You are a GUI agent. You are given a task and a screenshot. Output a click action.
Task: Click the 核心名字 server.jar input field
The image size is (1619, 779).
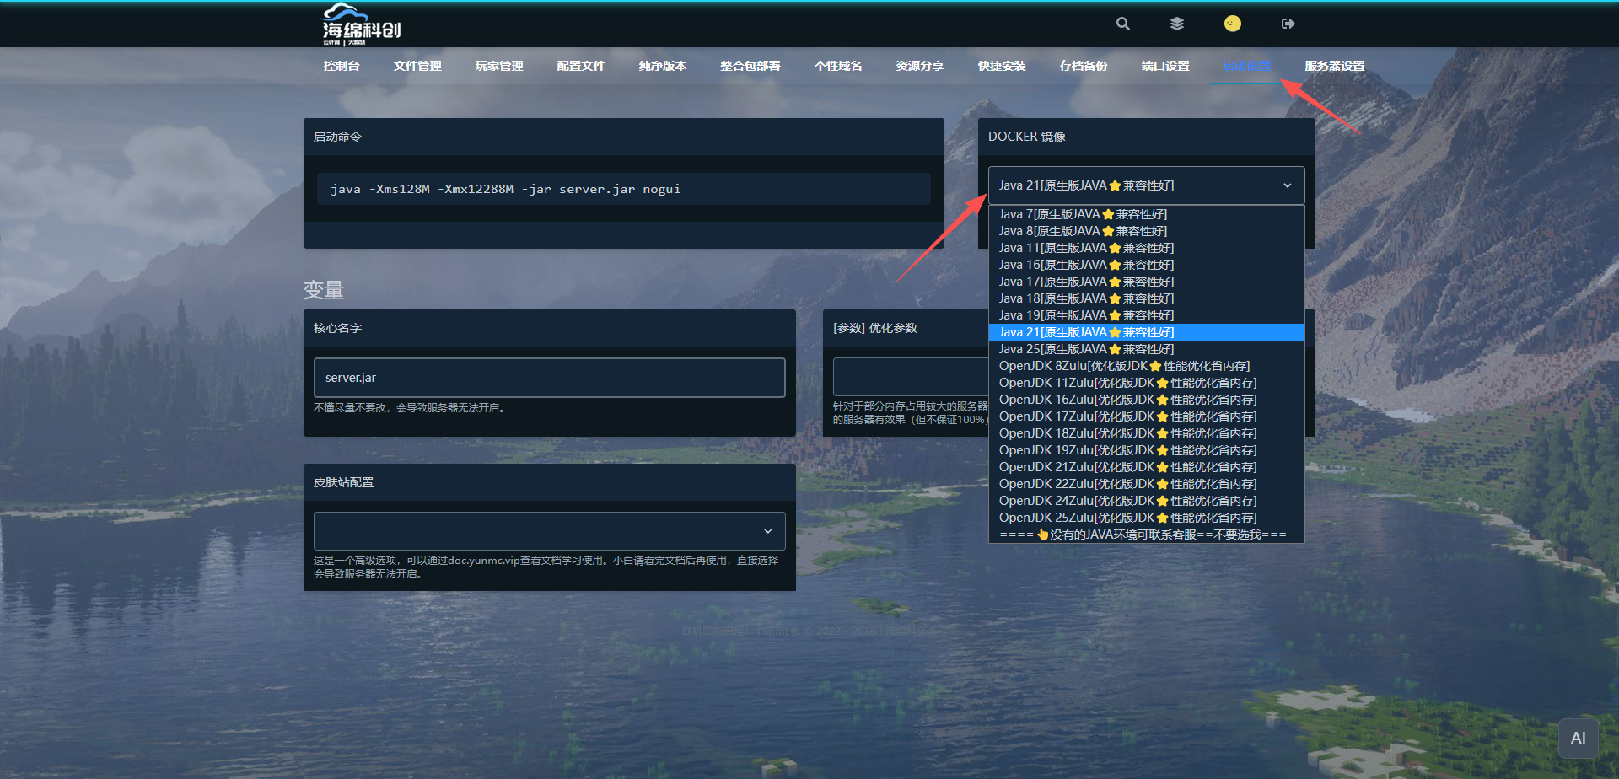tap(549, 378)
